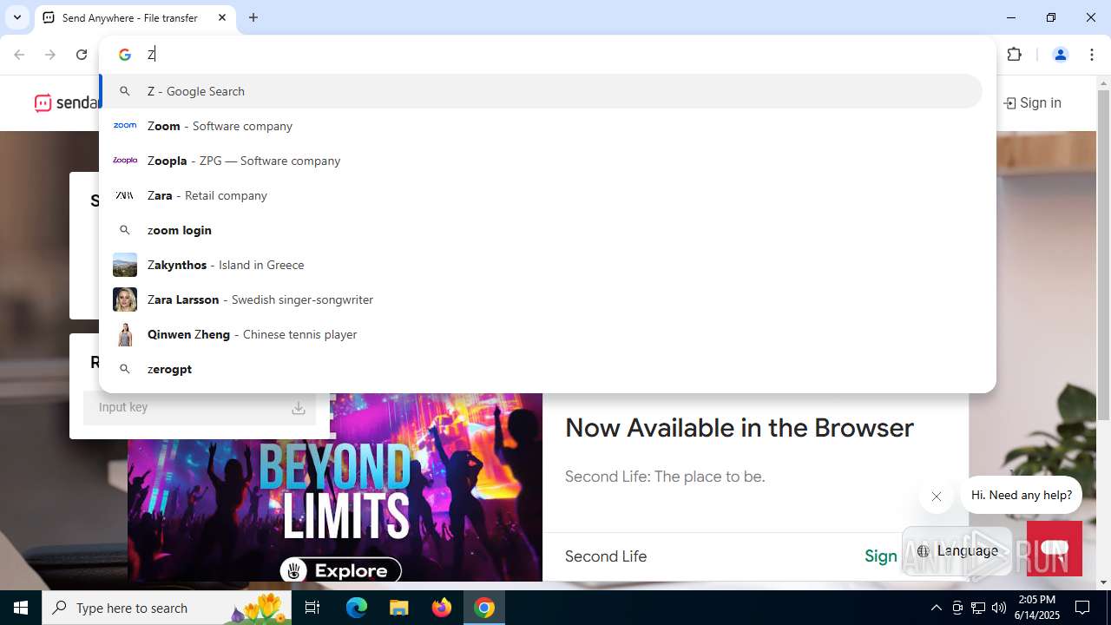The height and width of the screenshot is (625, 1111).
Task: Select the 'Z - Google Search' suggestion
Action: pos(541,91)
